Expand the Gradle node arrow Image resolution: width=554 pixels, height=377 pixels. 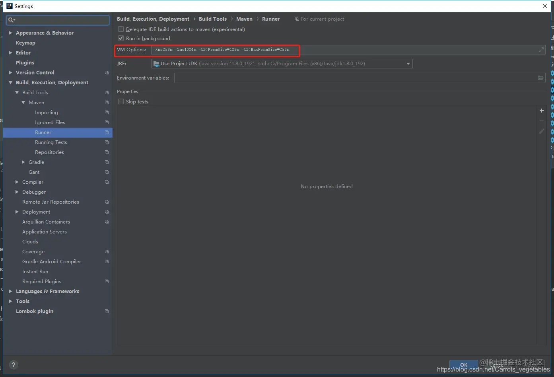coord(23,162)
